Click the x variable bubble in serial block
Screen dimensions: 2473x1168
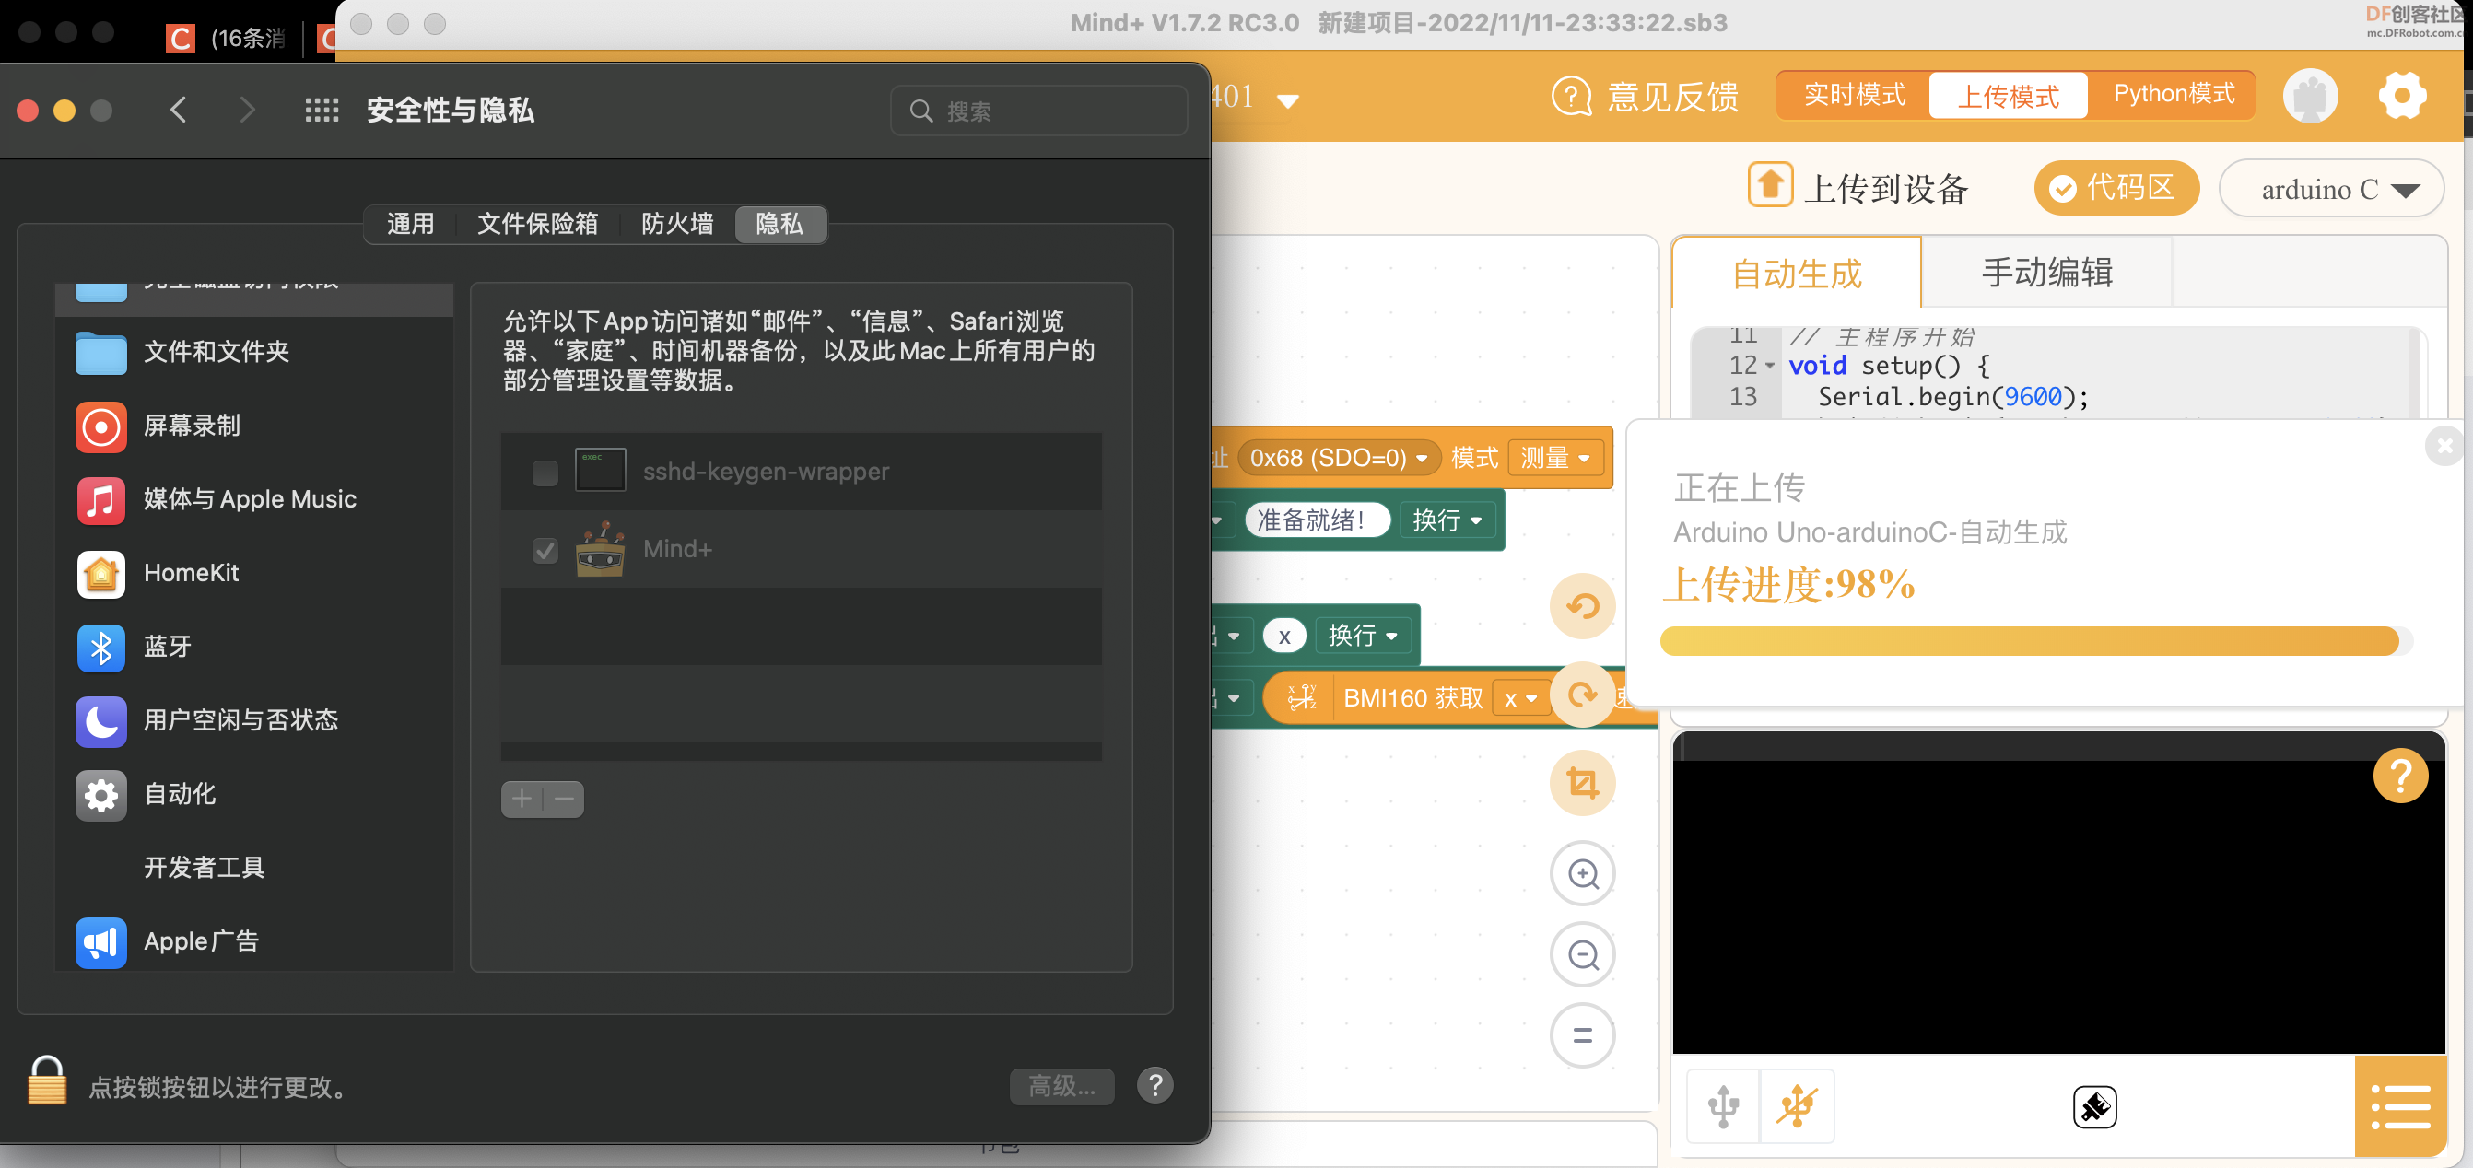1283,636
